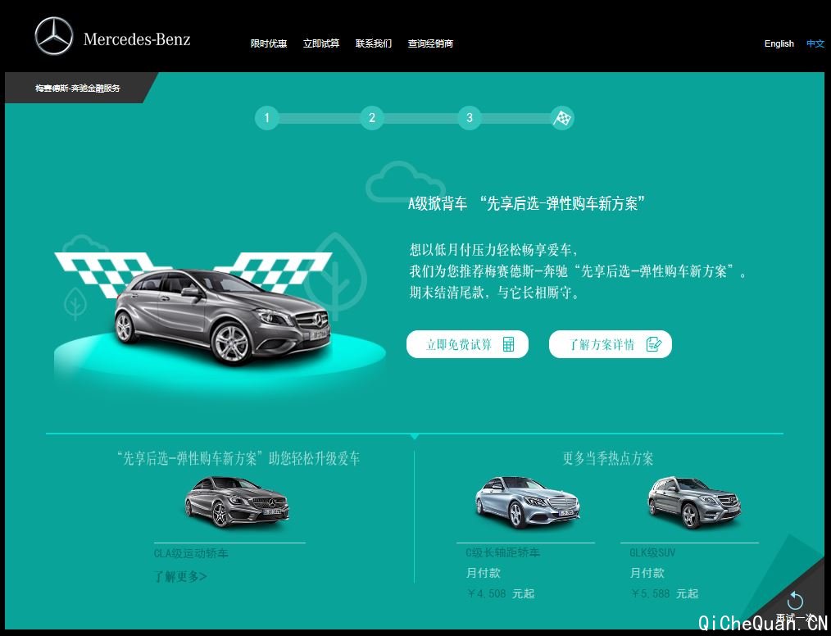Click the CLA级运动轿车 car thumbnail

[237, 502]
